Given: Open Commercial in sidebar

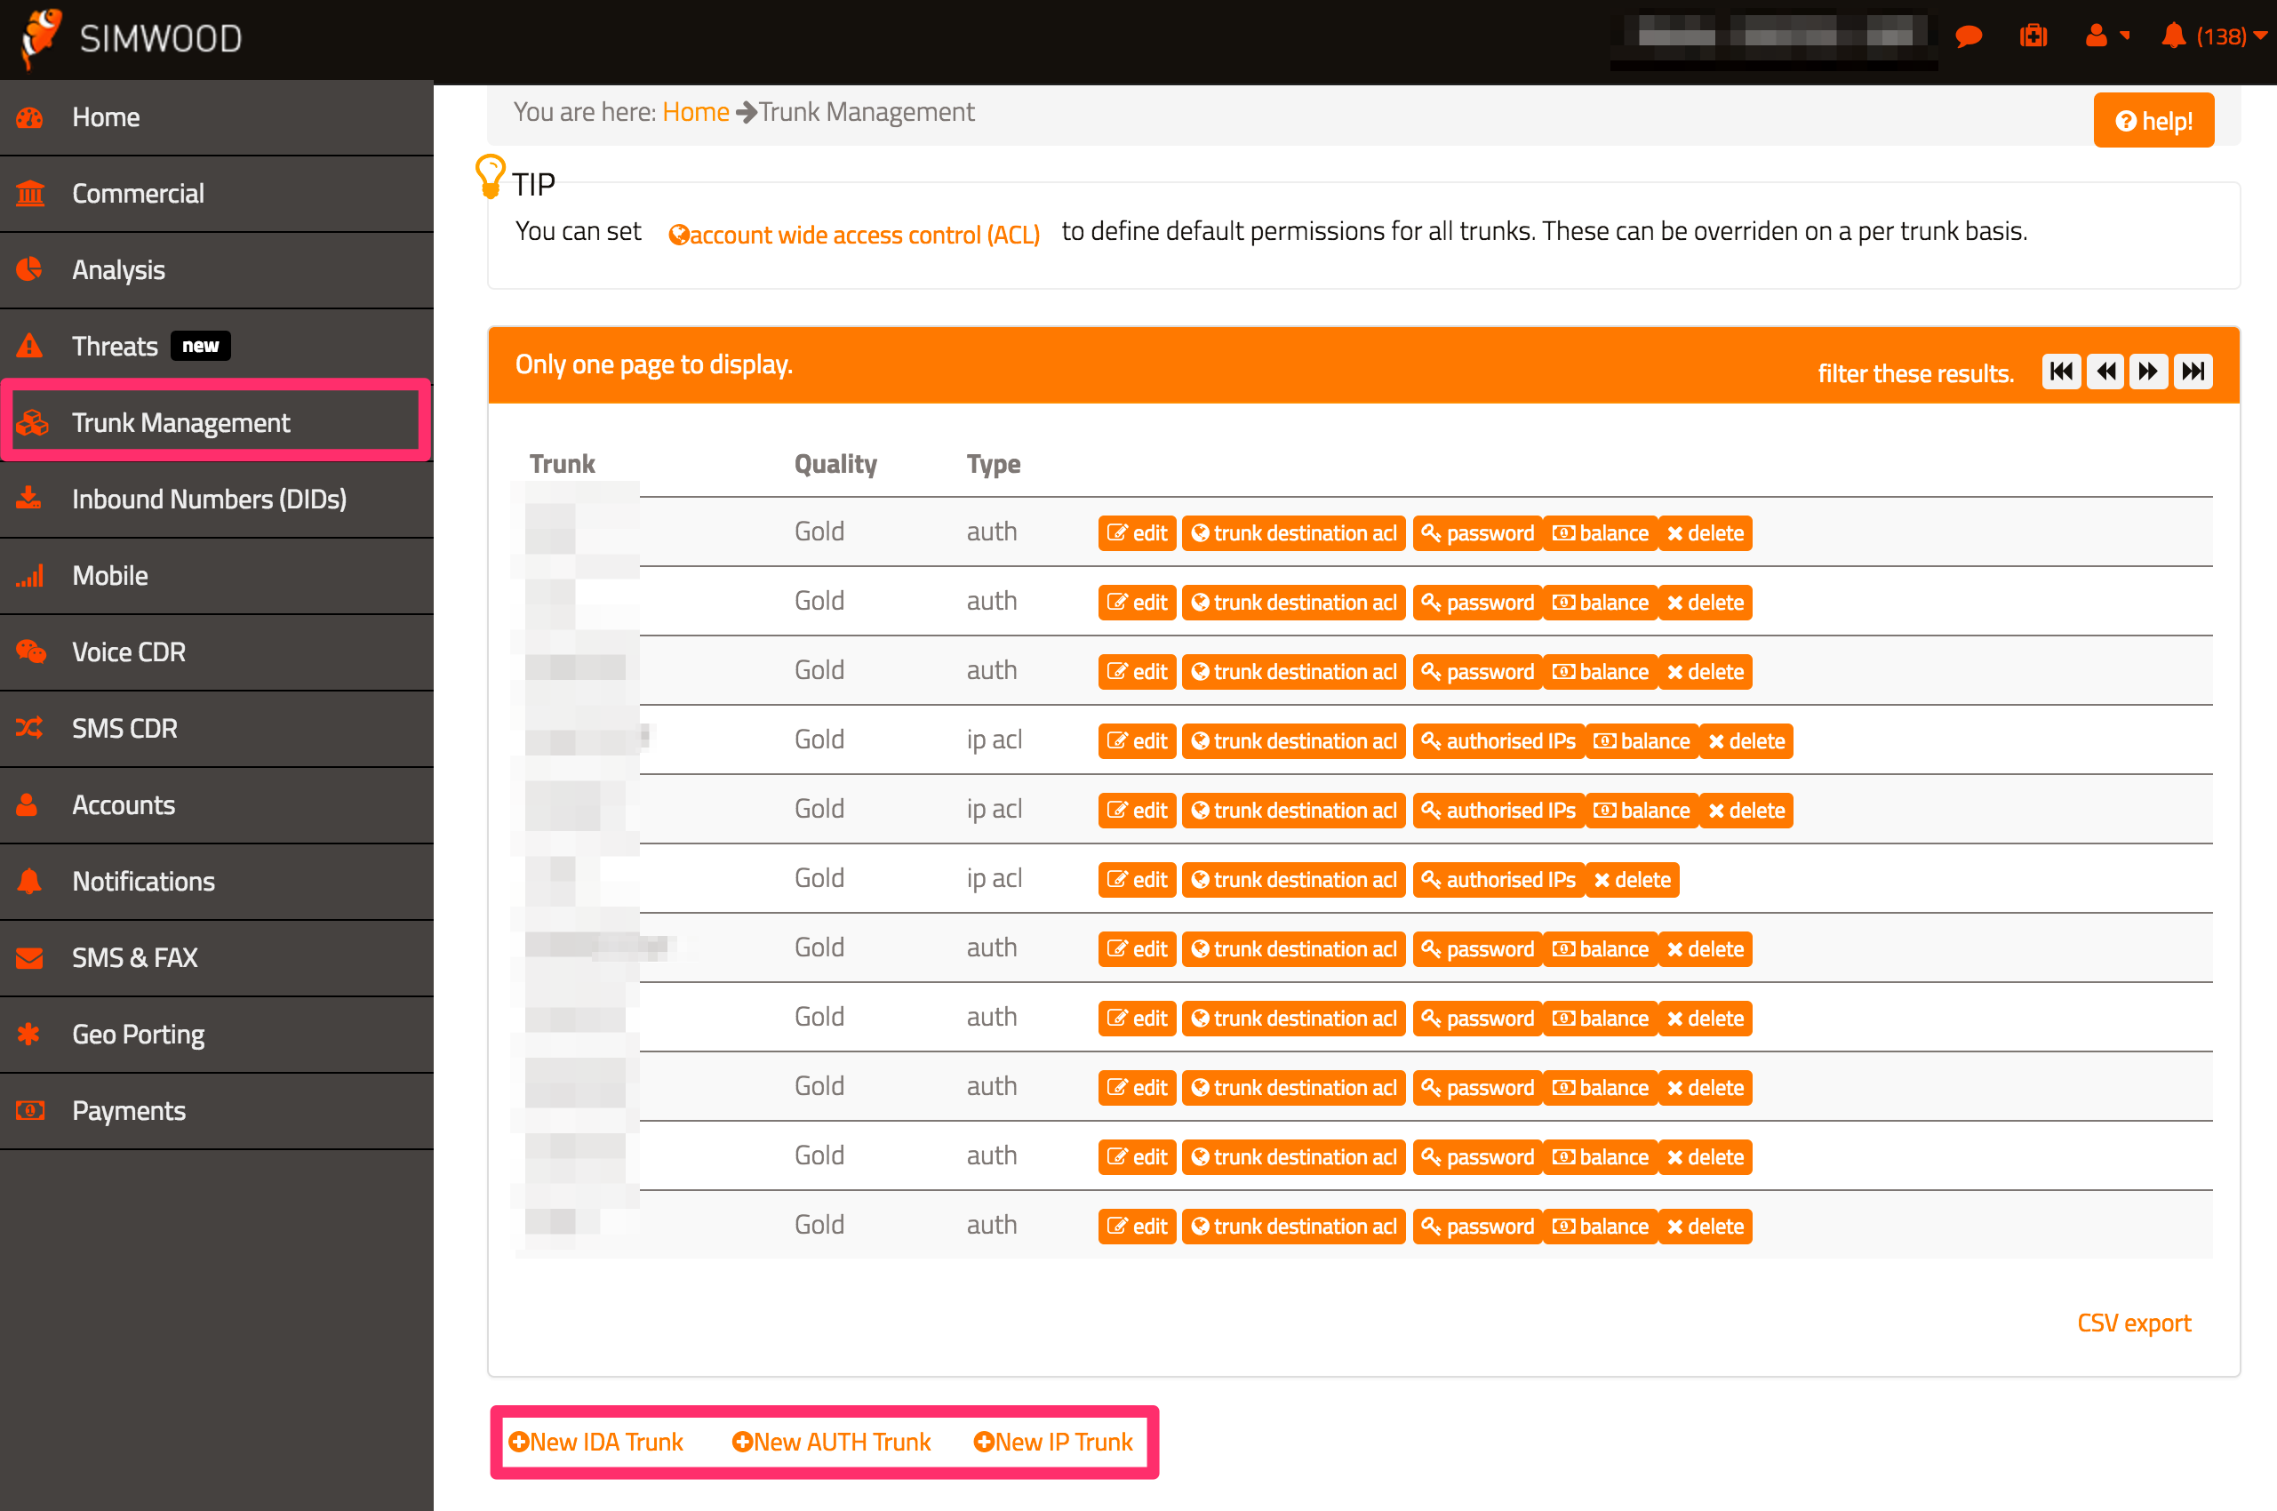Looking at the screenshot, I should (x=217, y=194).
